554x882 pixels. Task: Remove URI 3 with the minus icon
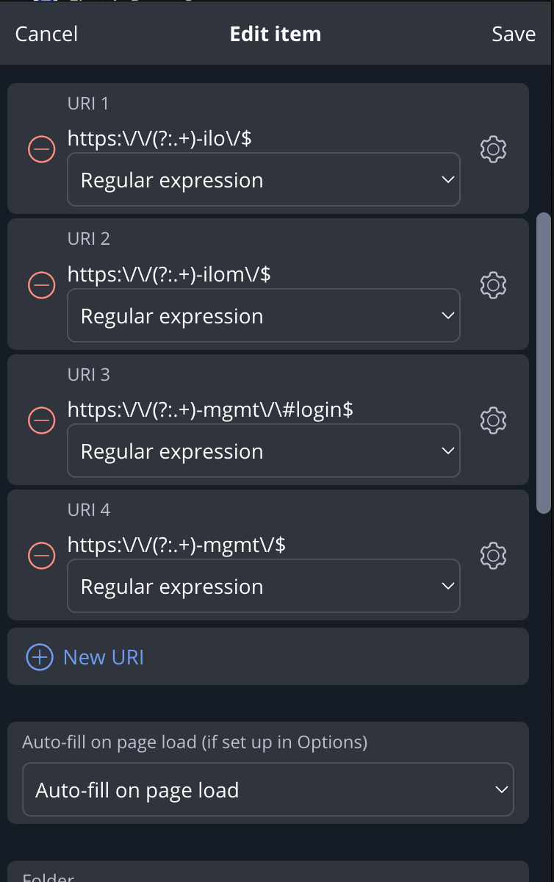pos(41,420)
